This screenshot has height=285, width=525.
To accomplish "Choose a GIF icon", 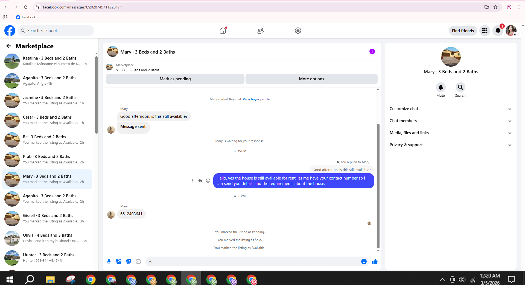I will pos(138,262).
